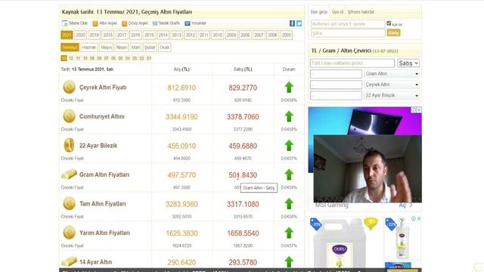This screenshot has width=484, height=272.
Task: Click green up arrow for 22 Ayar Bilezik
Action: 289,146
